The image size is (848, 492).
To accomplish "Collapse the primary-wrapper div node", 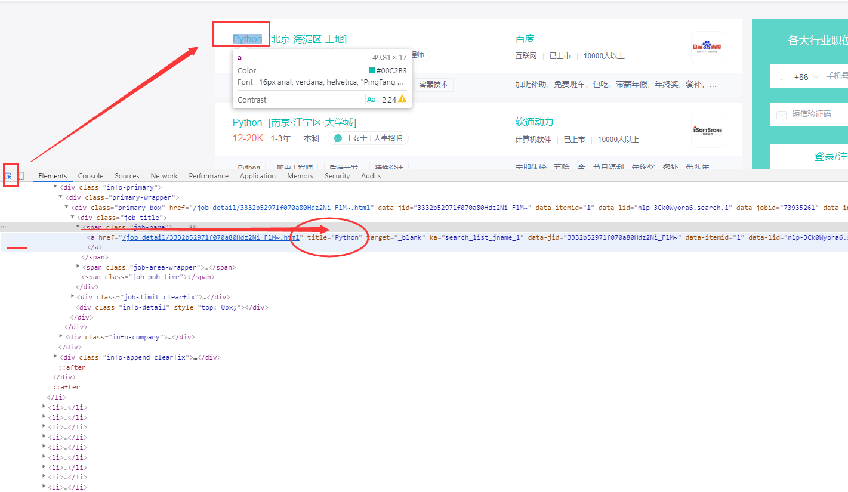I will tap(61, 197).
